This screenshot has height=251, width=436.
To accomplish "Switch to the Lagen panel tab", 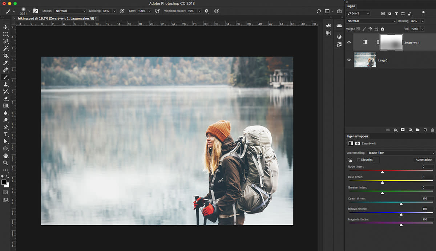I will click(x=351, y=6).
